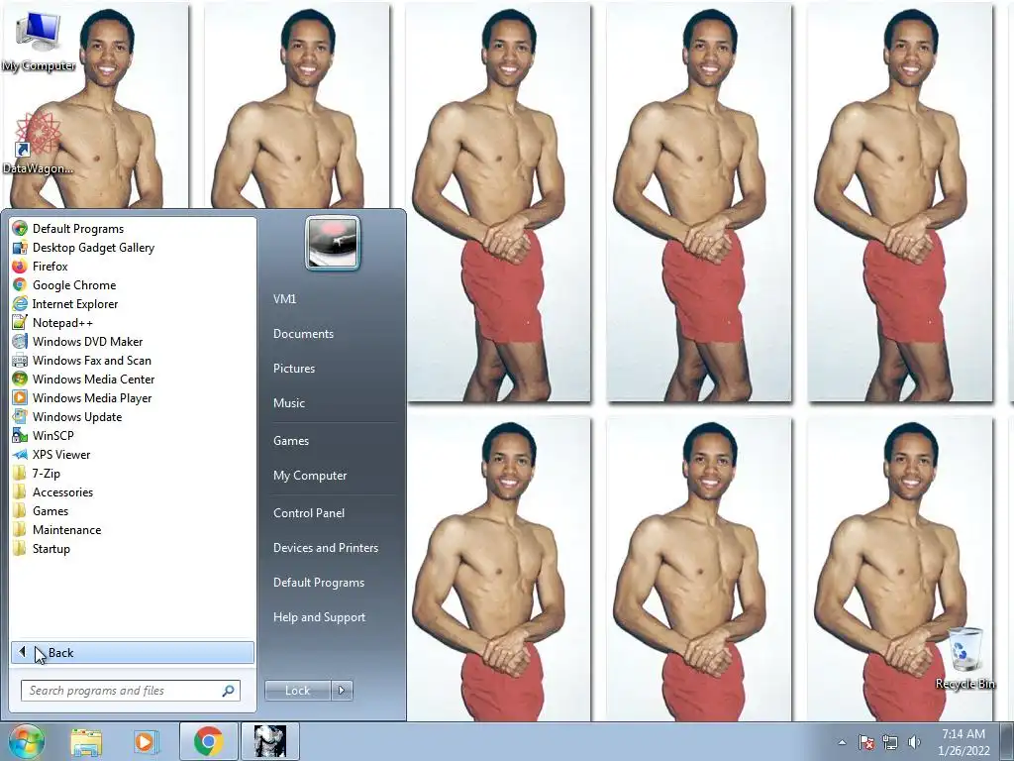Screen dimensions: 1014x761
Task: Select the DataWagon desktop shortcut
Action: [x=38, y=144]
